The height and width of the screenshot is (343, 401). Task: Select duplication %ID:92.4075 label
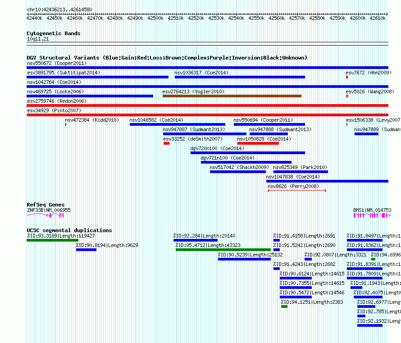377,293
